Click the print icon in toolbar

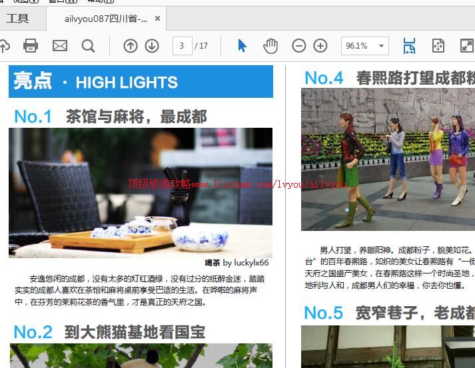click(31, 46)
